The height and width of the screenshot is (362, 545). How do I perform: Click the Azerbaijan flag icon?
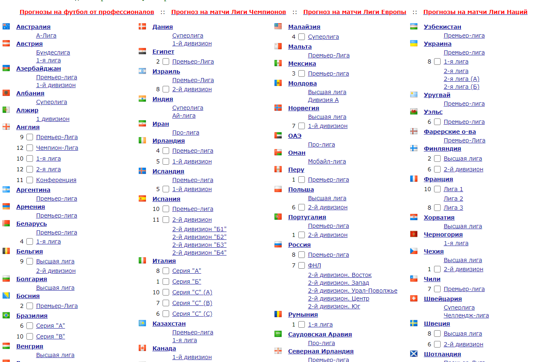coord(6,68)
